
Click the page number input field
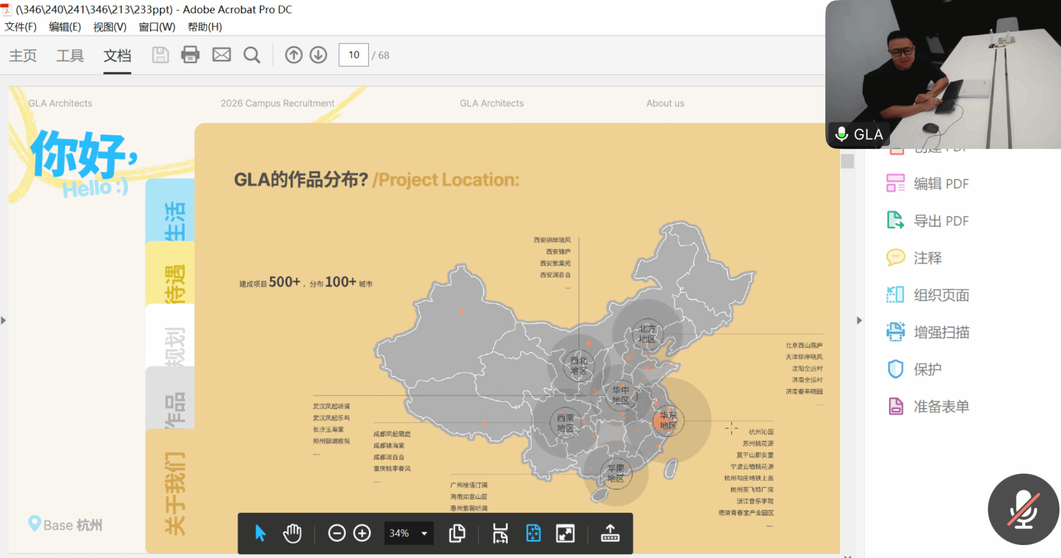353,55
